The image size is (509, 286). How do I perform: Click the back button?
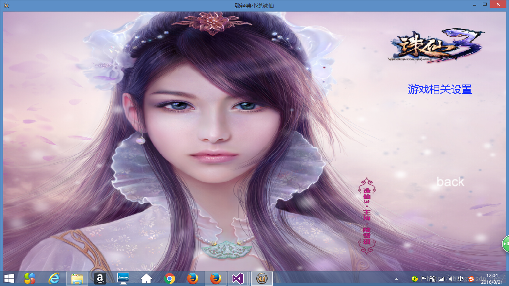coord(450,182)
